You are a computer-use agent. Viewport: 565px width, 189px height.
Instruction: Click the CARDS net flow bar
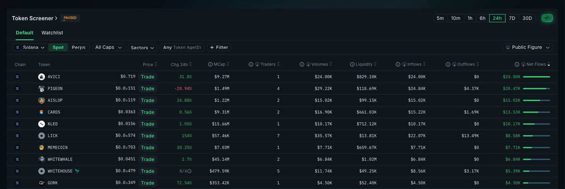coord(536,112)
